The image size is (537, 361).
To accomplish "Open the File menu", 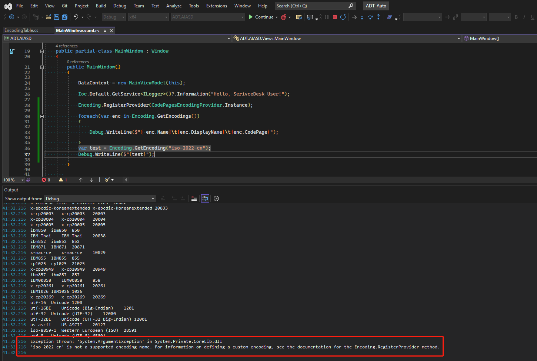I will tap(20, 6).
